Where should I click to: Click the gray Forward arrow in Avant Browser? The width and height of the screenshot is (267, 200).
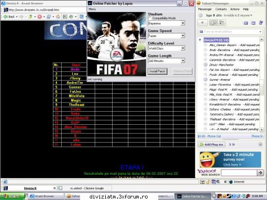point(21,17)
